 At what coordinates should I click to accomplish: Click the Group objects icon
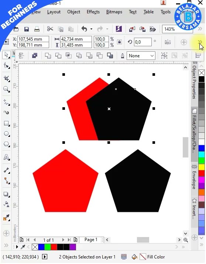point(164,55)
